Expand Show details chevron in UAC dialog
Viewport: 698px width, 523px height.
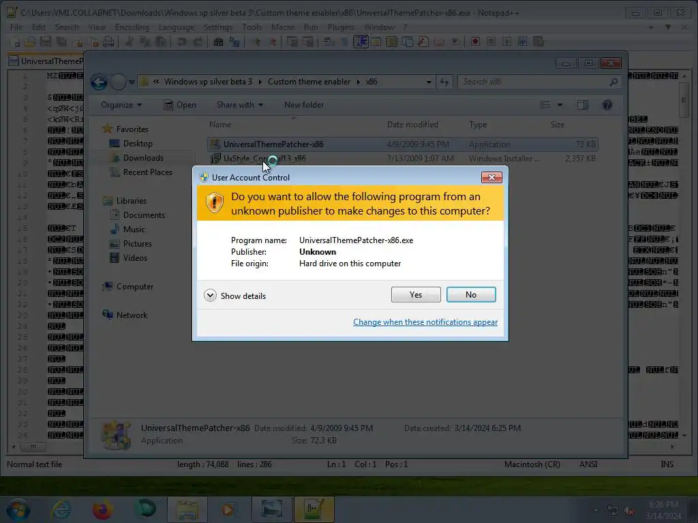(210, 296)
